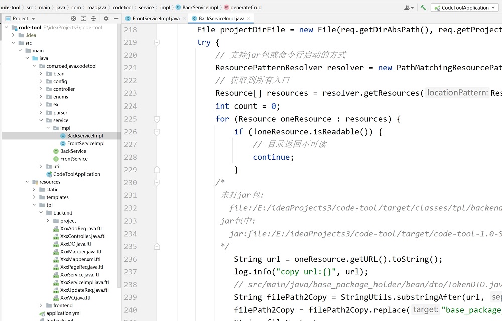
Task: Click the Collapse All icon in Project panel
Action: point(93,18)
